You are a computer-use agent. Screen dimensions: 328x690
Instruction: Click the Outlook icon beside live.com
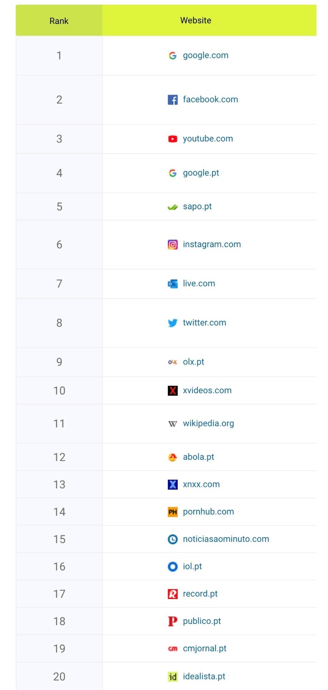tap(173, 284)
